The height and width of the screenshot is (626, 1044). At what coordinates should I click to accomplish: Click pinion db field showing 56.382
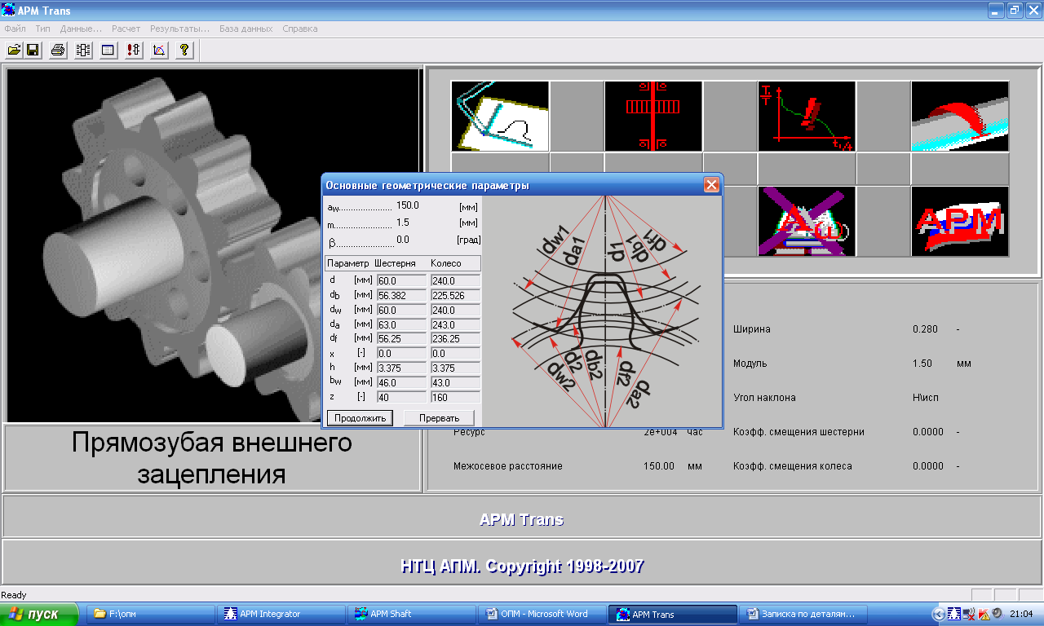[401, 295]
